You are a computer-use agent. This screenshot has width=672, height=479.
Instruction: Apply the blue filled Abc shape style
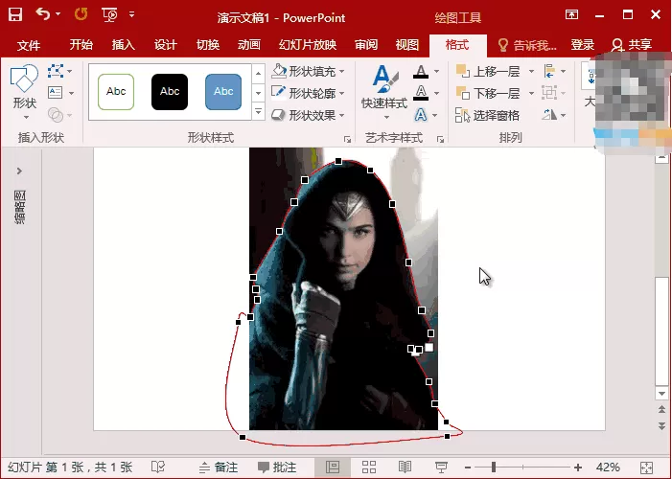[223, 92]
